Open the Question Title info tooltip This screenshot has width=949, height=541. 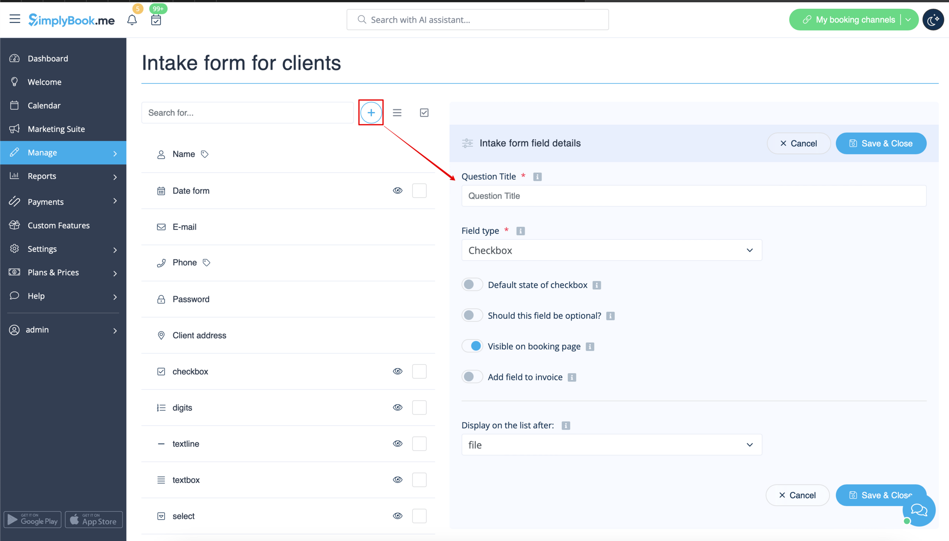[x=537, y=177]
